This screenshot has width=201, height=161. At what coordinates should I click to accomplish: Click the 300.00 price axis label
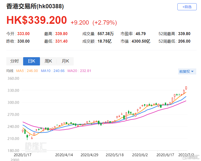click(x=13, y=103)
